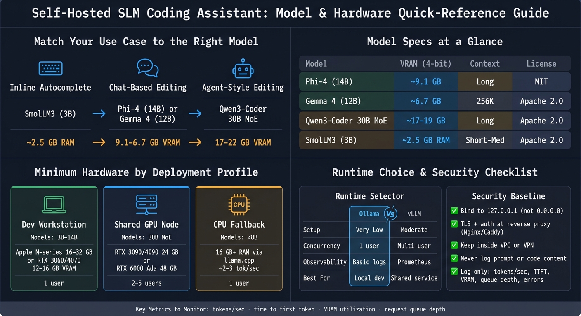Click the checkmark beside Log only: tokens/sec
Screen dimensions: 581x316
click(x=454, y=272)
